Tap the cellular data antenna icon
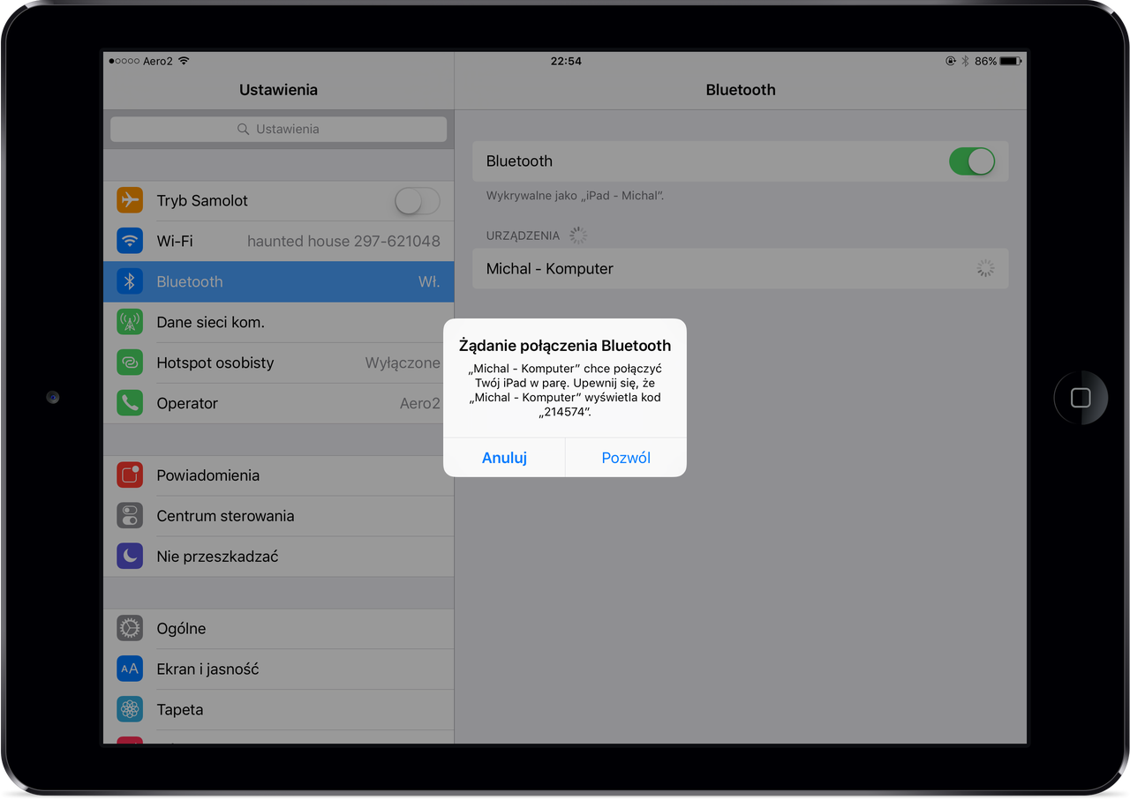Viewport: 1130px width, 800px height. click(130, 322)
